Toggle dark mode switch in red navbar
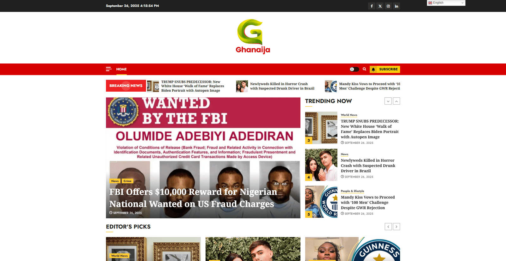The width and height of the screenshot is (506, 261). (354, 69)
